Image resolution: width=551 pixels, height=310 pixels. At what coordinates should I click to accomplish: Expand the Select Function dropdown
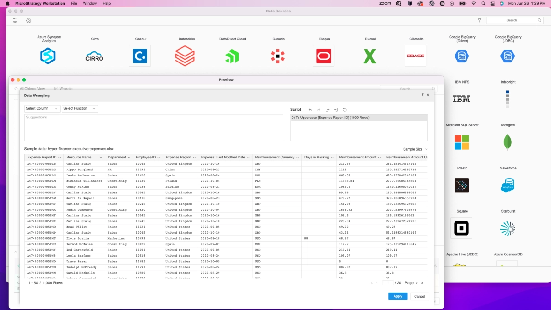point(80,109)
